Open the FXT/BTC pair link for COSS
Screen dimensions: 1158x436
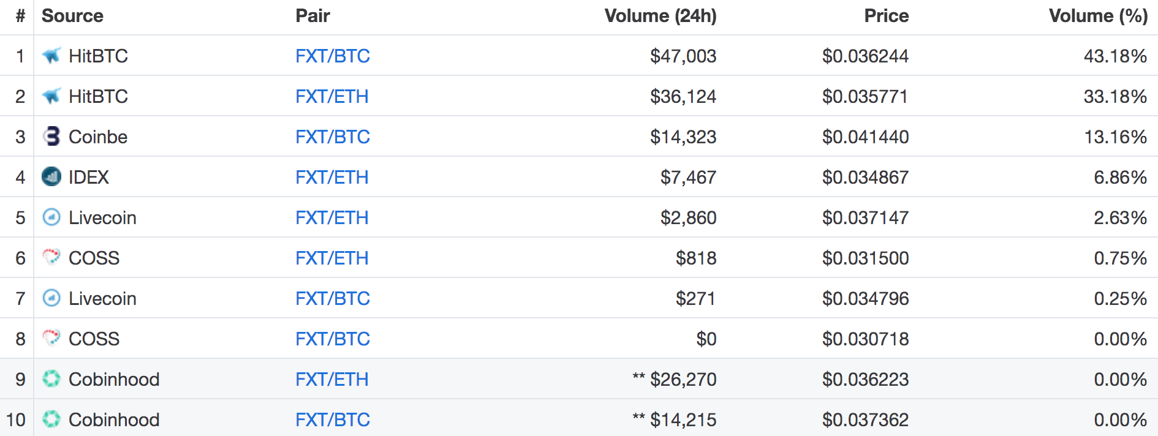pos(332,339)
